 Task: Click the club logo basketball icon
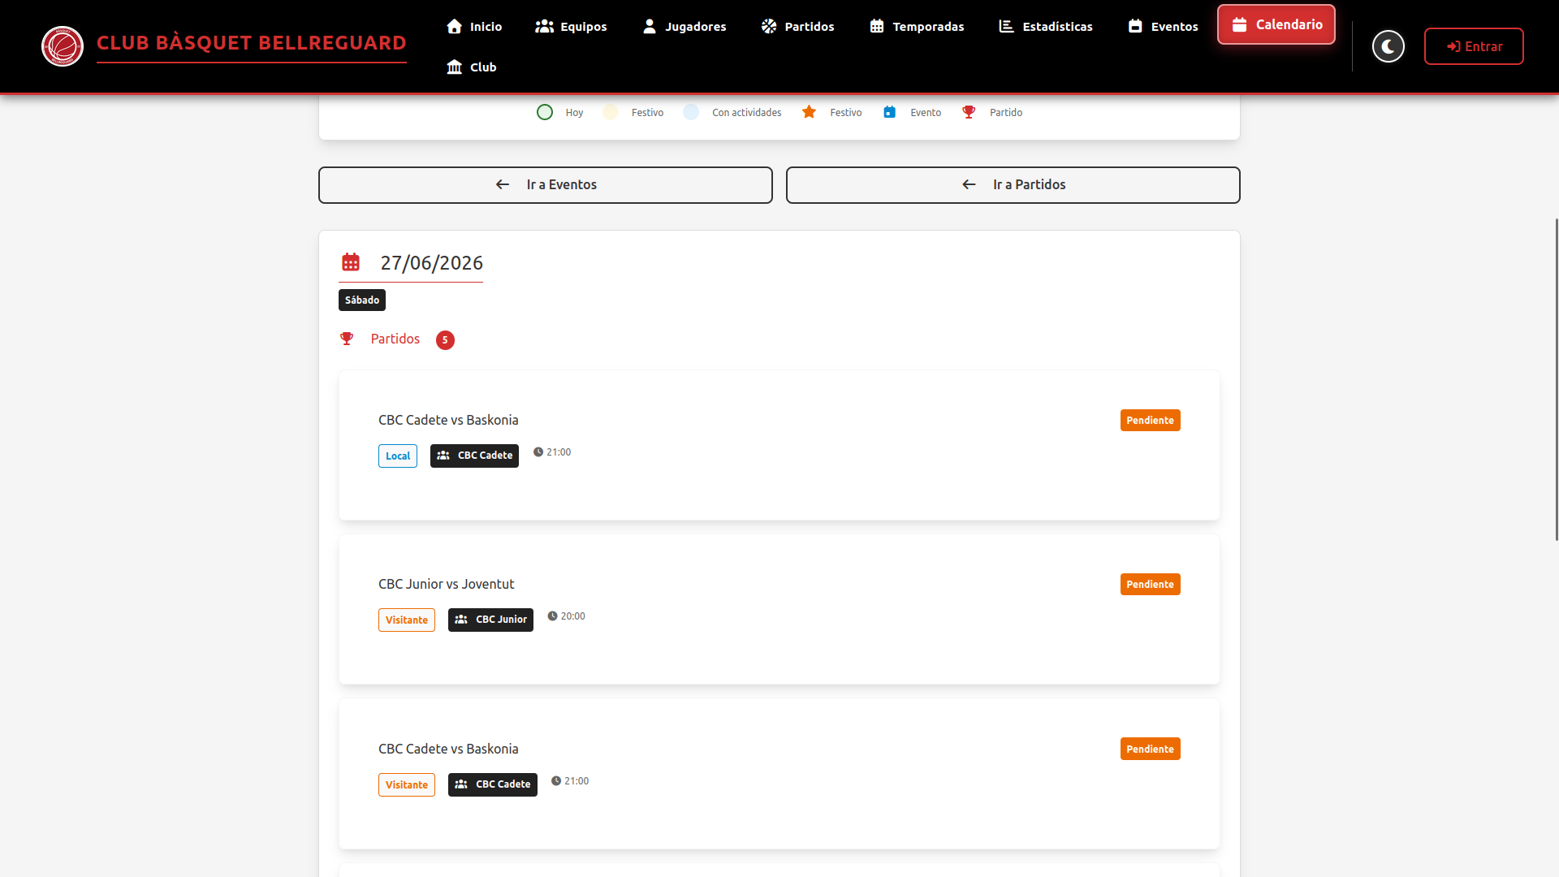click(x=63, y=46)
